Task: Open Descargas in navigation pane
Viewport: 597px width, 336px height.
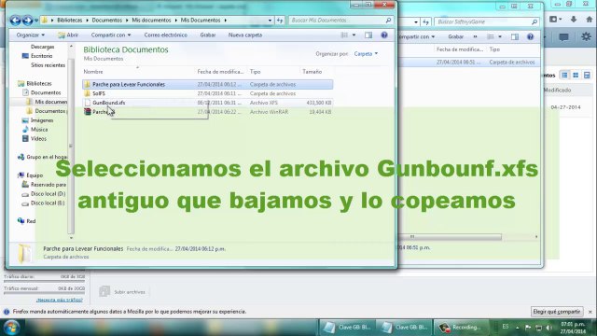Action: tap(42, 47)
